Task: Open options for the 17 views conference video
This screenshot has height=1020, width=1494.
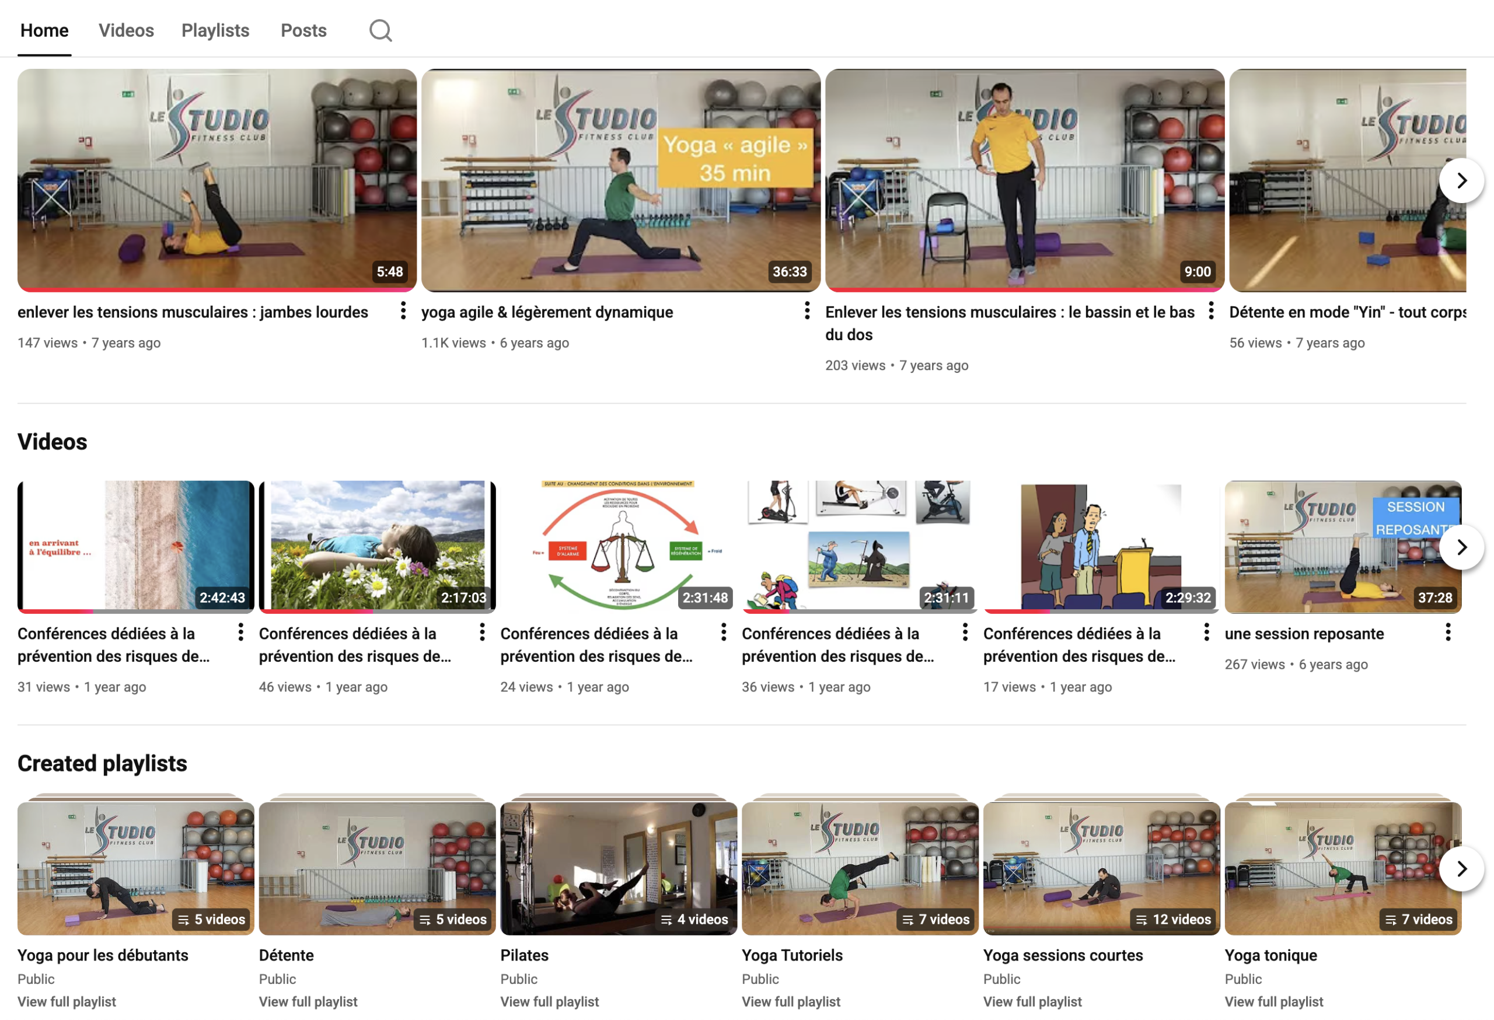Action: 1207,633
